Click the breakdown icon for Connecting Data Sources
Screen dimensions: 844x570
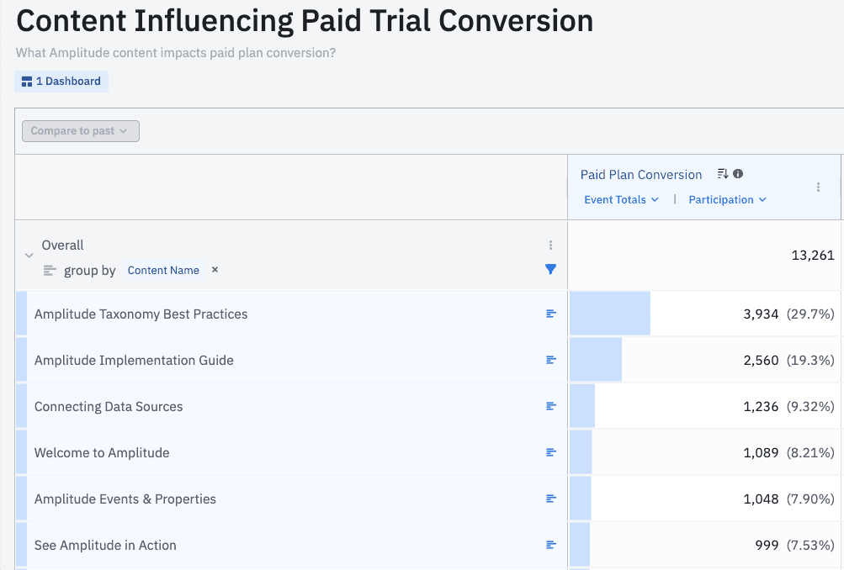(551, 406)
